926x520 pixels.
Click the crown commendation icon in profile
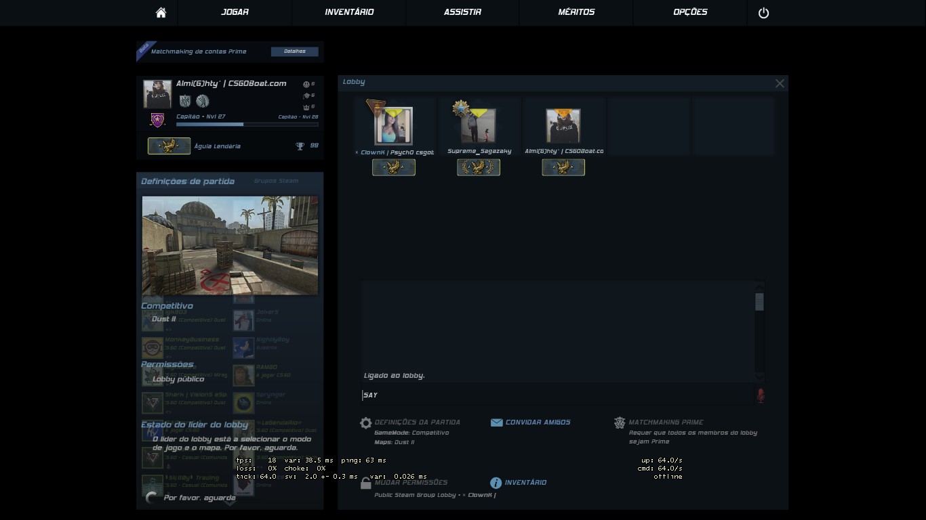pos(306,107)
